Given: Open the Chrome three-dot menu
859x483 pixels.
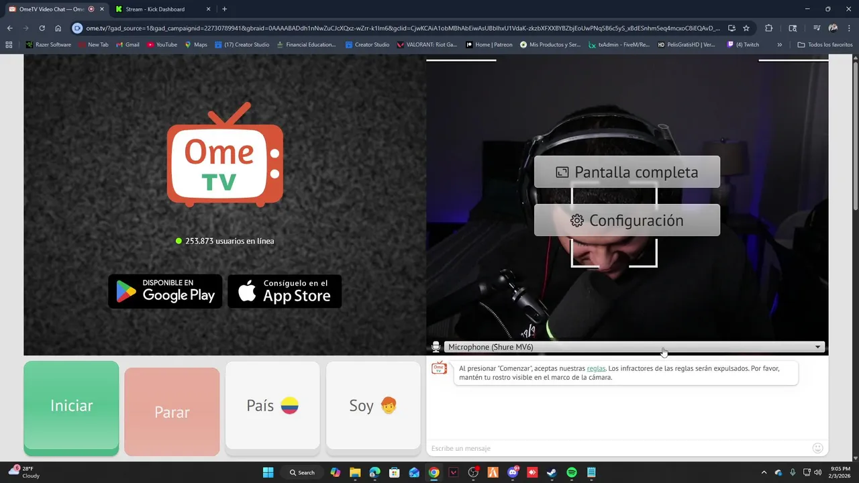Looking at the screenshot, I should click(849, 28).
